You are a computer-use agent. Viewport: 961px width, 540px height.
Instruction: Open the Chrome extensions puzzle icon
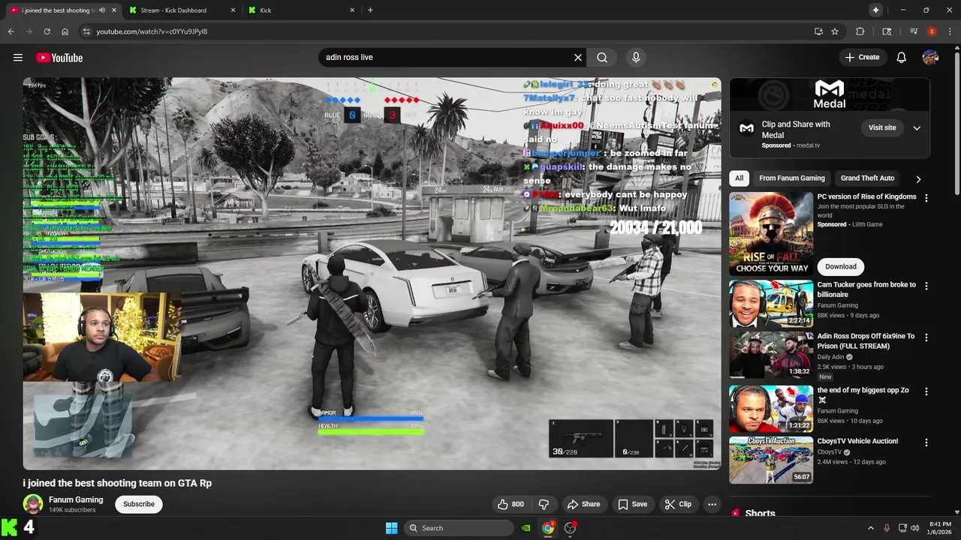860,31
